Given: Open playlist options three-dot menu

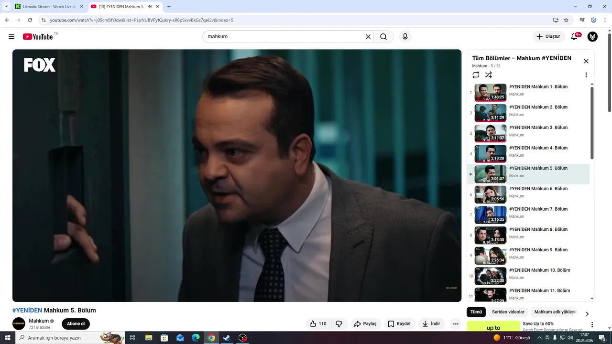Looking at the screenshot, I should coord(586,75).
